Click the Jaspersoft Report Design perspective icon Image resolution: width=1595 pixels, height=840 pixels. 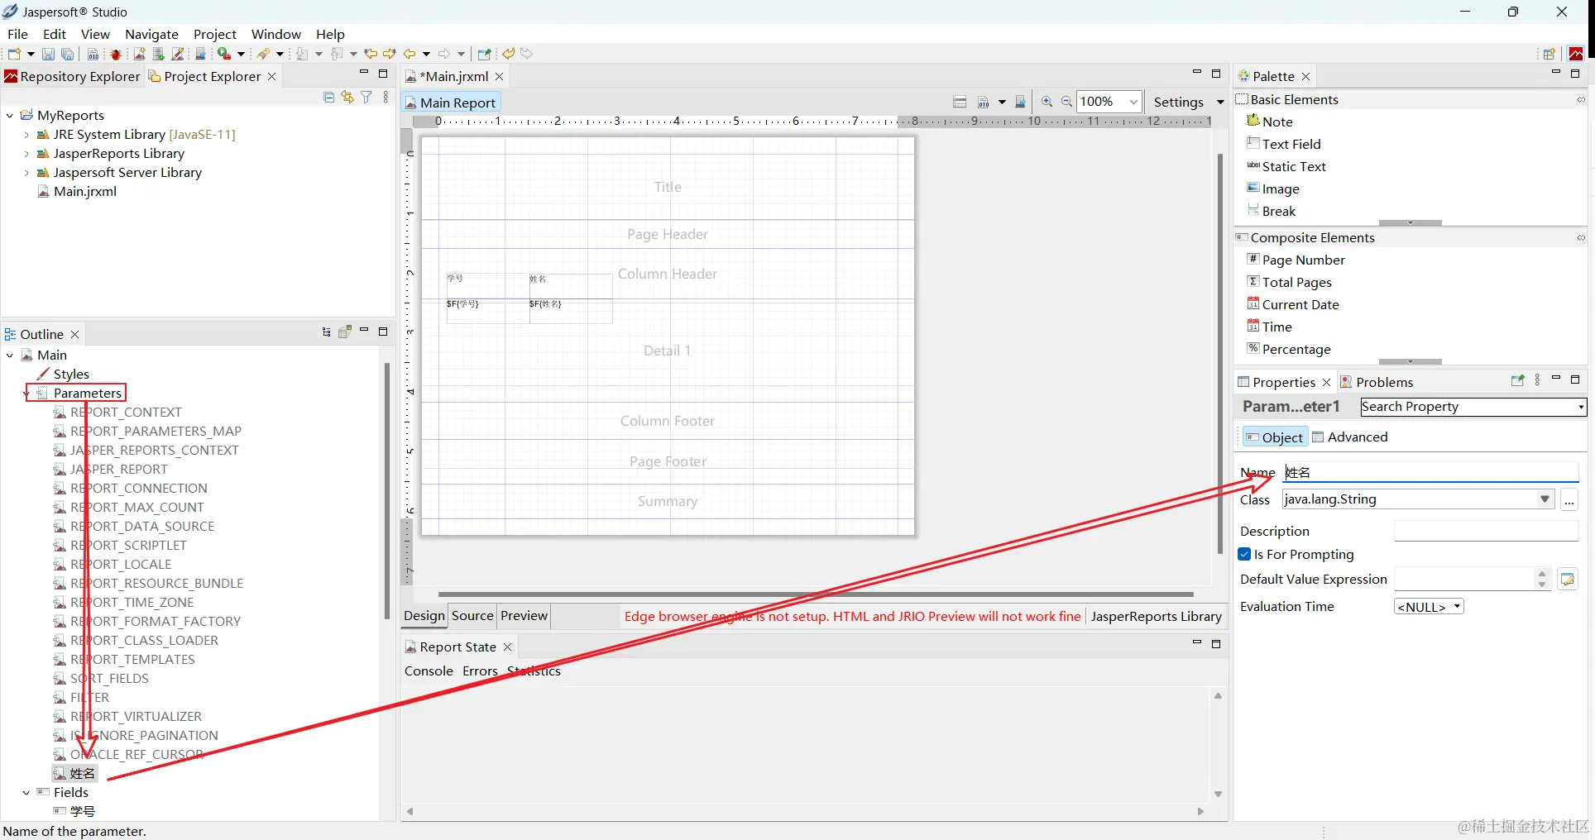[x=1576, y=54]
